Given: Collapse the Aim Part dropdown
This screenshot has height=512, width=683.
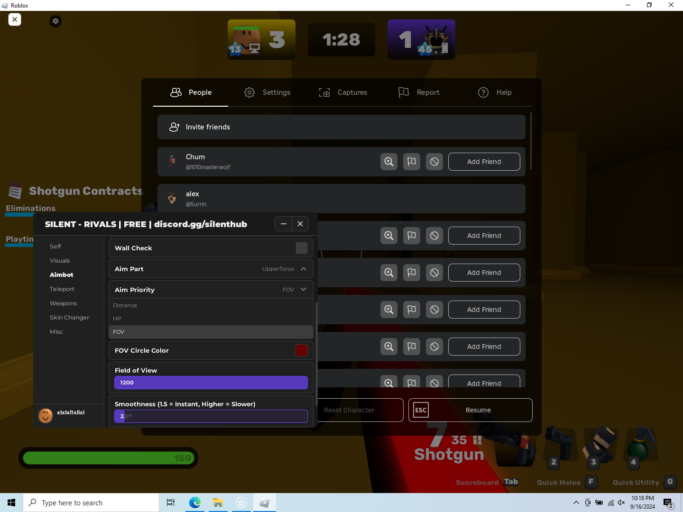Looking at the screenshot, I should click(304, 269).
